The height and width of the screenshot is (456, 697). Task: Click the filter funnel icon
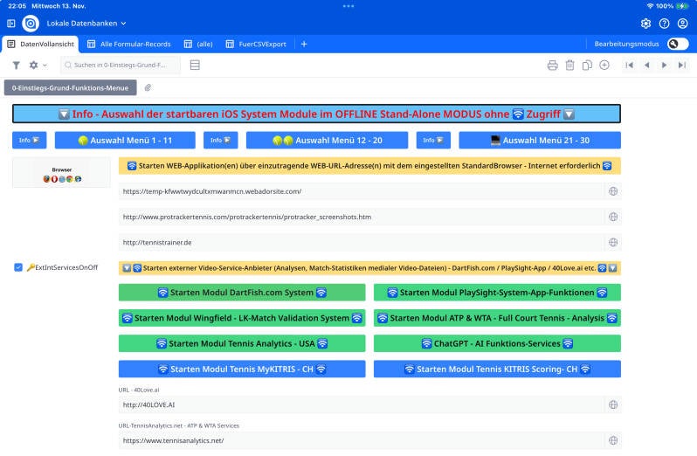pyautogui.click(x=16, y=66)
